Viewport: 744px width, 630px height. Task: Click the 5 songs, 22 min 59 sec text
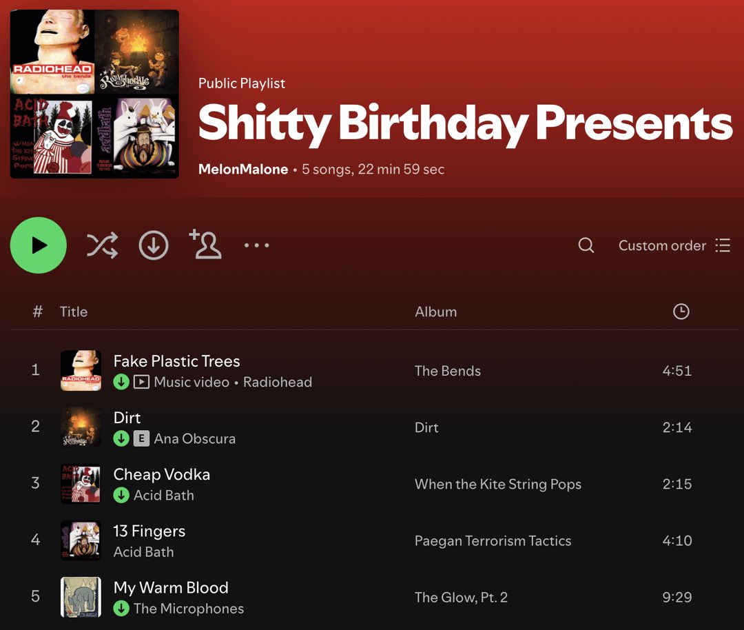coord(373,169)
